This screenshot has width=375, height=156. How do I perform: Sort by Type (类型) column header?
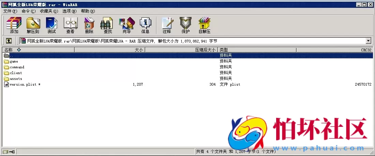coord(257,50)
